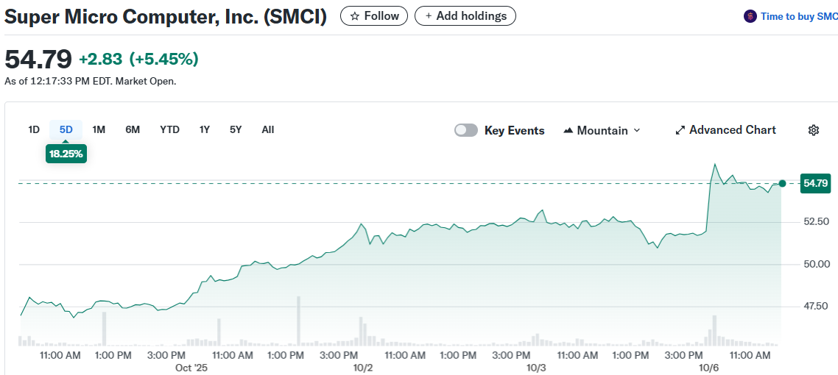Screen dimensions: 838x375
Task: Click the 18.25% range performance badge
Action: pos(66,154)
